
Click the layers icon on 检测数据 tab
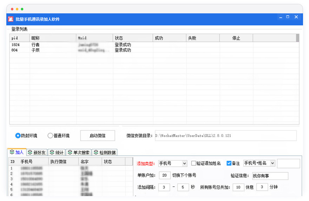[96, 152]
